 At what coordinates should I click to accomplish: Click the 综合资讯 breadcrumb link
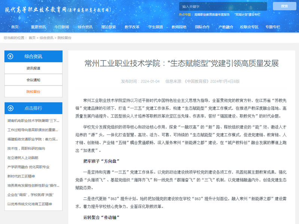tap(46, 38)
